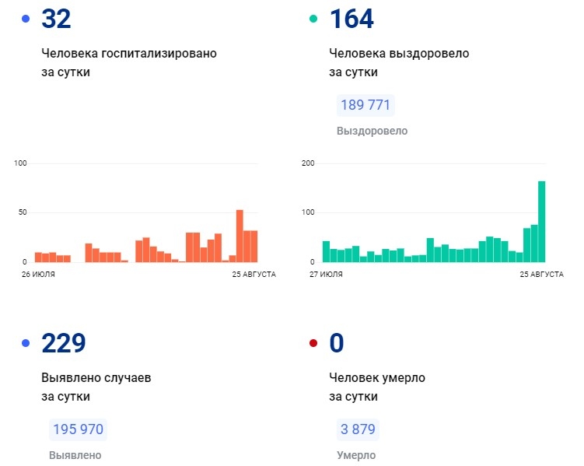
Task: Click the first orange bar at 26 июля
Action: pyautogui.click(x=38, y=258)
